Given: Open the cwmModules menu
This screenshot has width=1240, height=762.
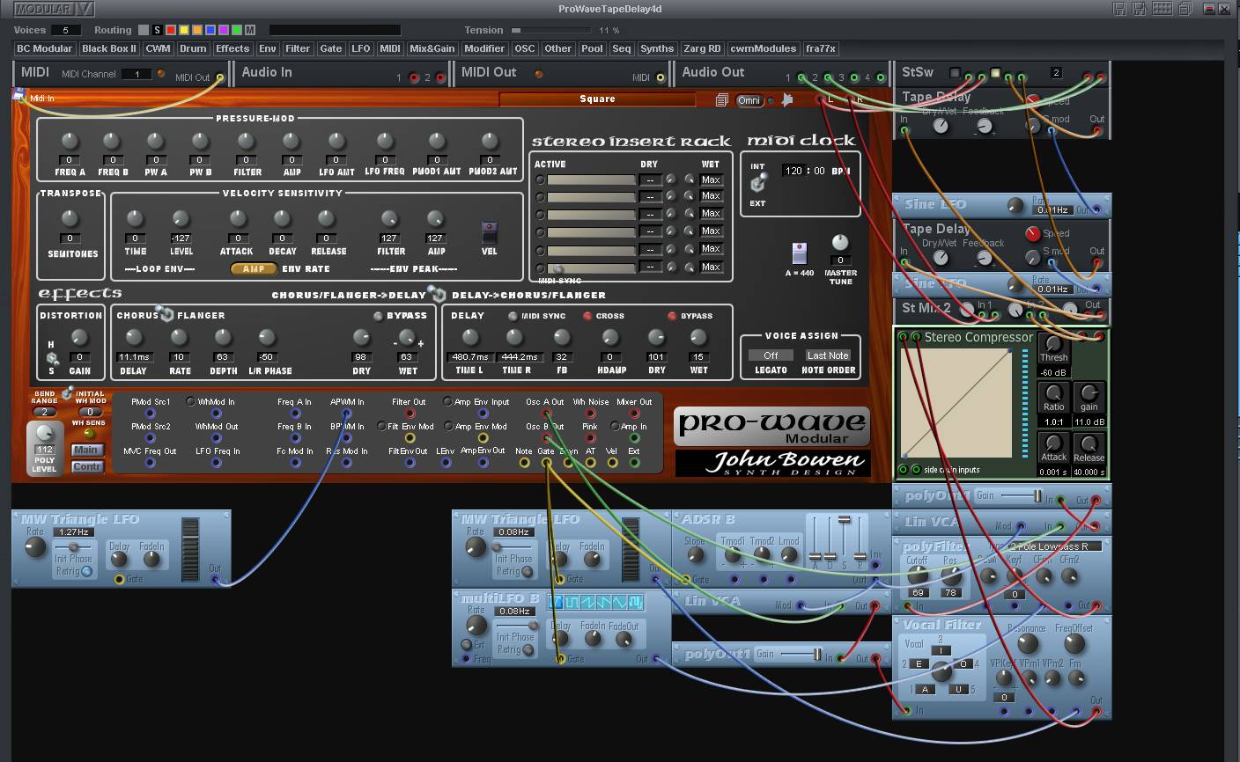Looking at the screenshot, I should pyautogui.click(x=764, y=48).
